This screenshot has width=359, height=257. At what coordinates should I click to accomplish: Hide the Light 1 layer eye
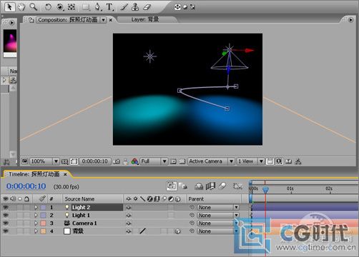[x=5, y=215]
